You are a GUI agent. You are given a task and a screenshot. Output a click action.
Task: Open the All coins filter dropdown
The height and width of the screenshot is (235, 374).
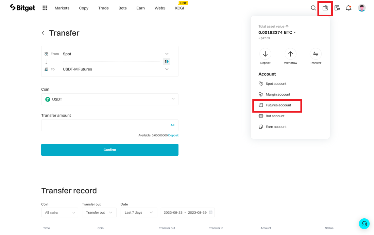click(x=59, y=212)
